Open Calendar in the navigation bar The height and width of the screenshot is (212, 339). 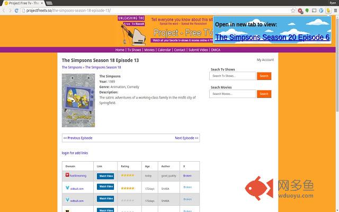point(164,50)
